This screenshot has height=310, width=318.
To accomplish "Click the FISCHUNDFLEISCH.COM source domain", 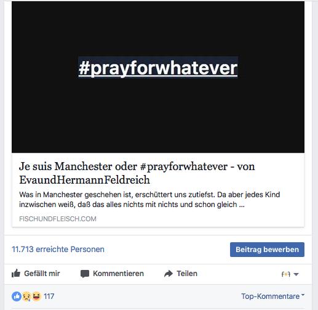I will tap(58, 219).
